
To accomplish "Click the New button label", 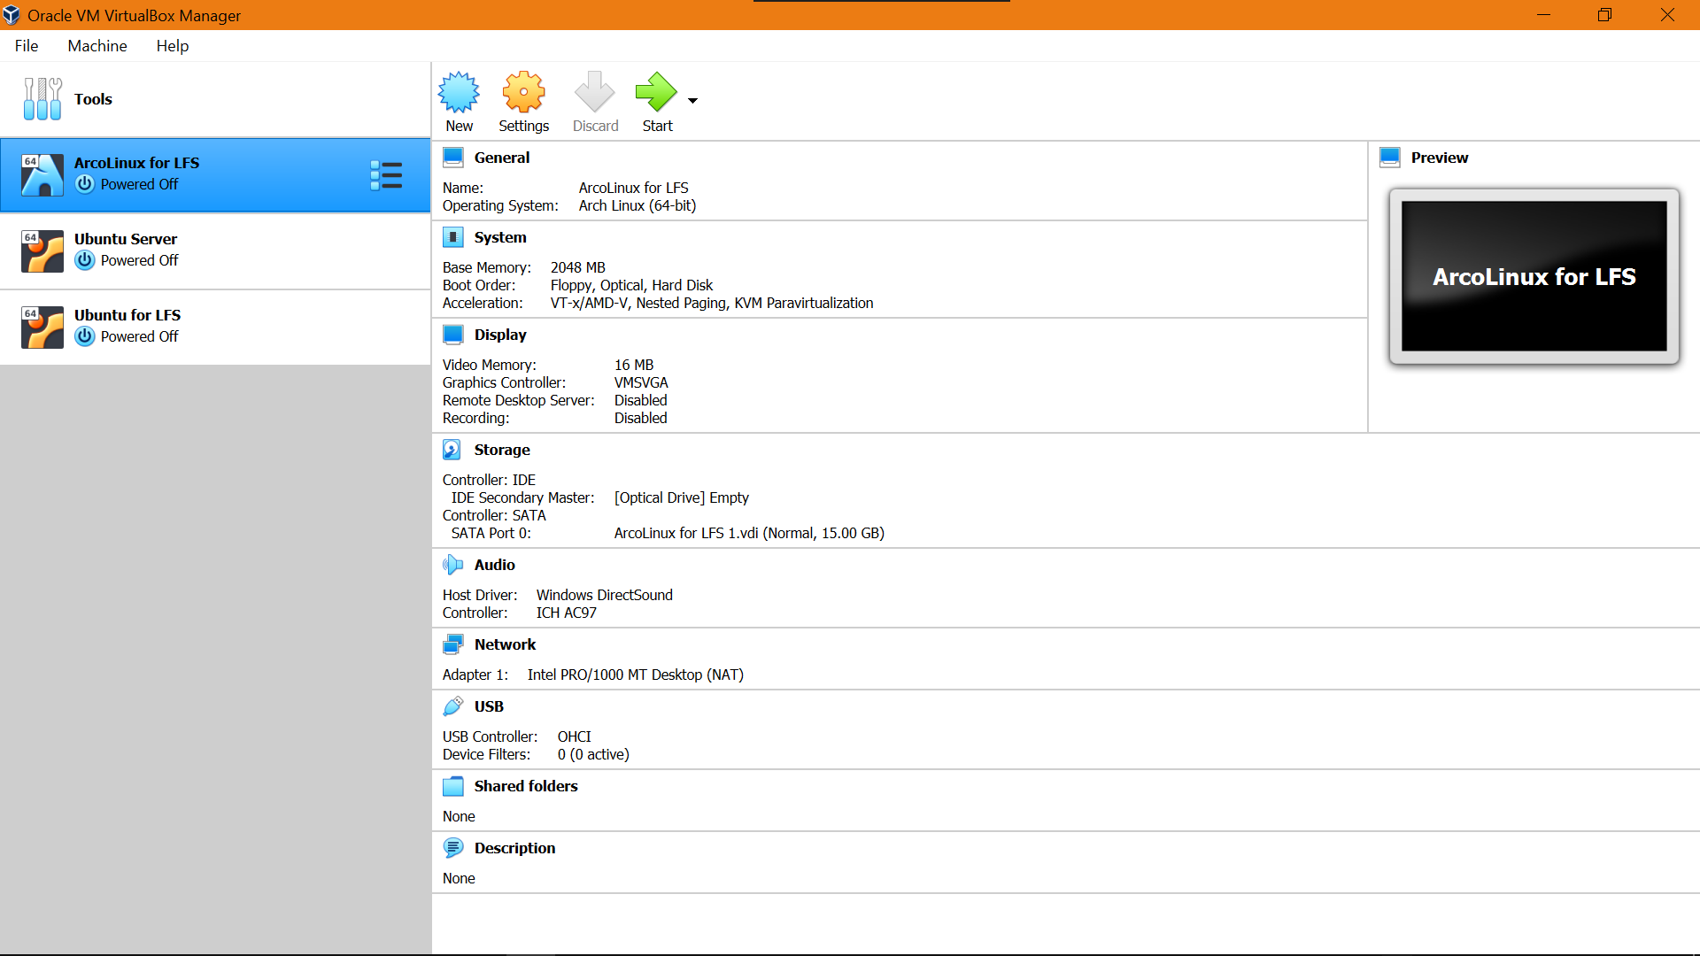I will [x=460, y=126].
